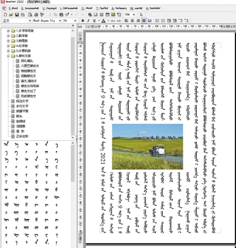
Task: Click the distributed alignment icon
Action: tap(150, 21)
